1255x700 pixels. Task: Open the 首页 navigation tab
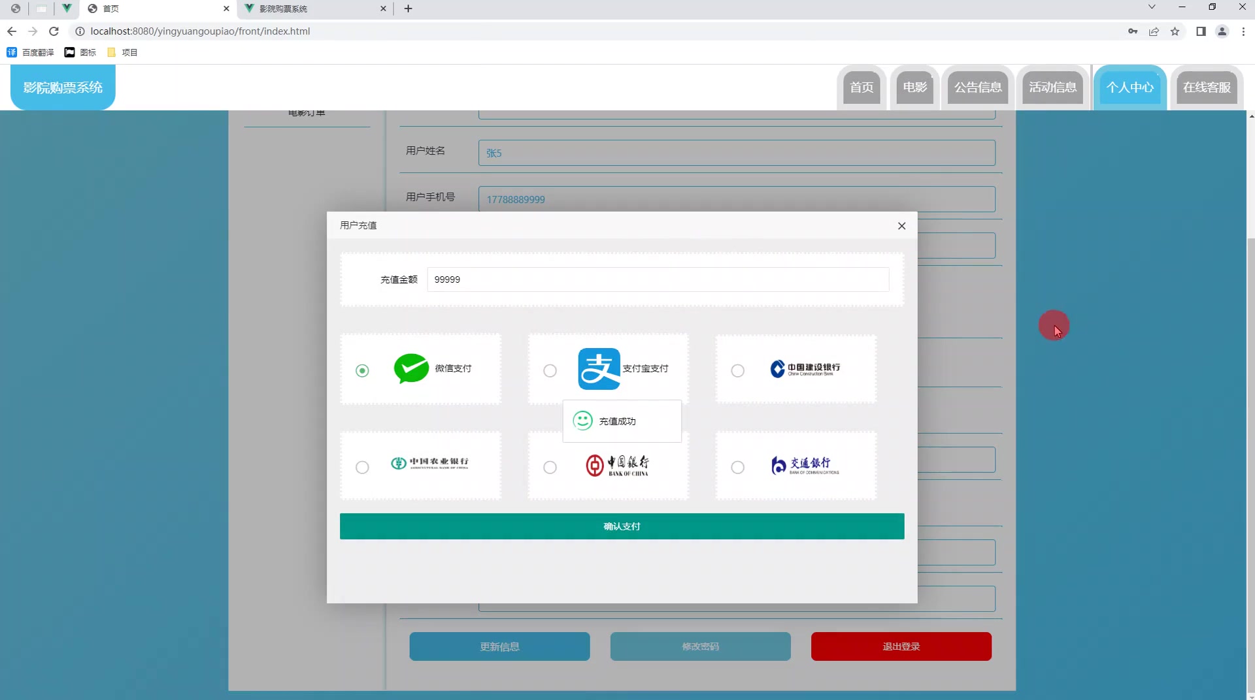tap(862, 87)
